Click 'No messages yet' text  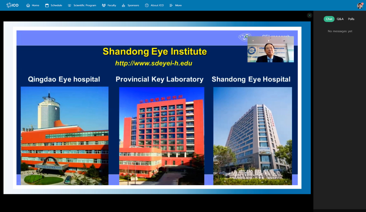coord(340,31)
